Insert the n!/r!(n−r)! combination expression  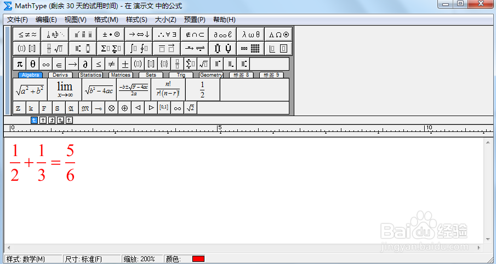tap(168, 89)
